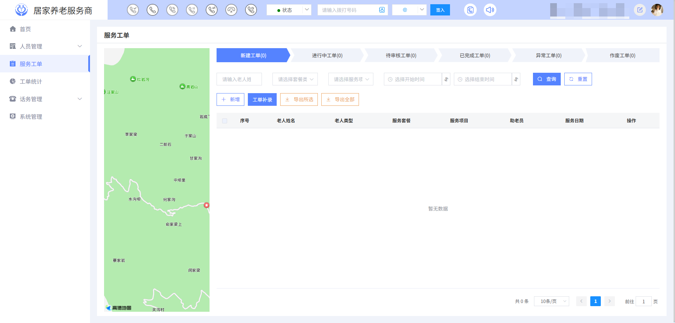Click sort icon after start time field
This screenshot has width=675, height=323.
[446, 79]
